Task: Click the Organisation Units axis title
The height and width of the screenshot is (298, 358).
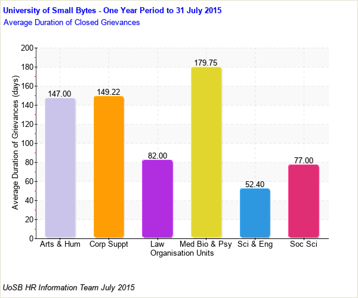Action: tap(182, 253)
